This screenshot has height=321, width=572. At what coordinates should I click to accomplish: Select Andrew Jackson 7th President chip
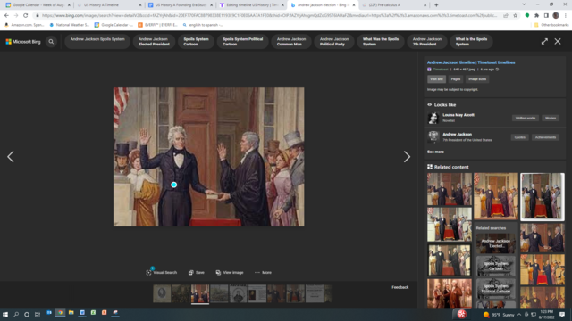427,42
